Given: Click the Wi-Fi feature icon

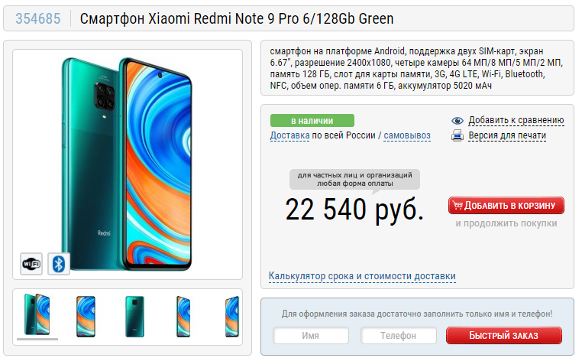Looking at the screenshot, I should pos(31,265).
